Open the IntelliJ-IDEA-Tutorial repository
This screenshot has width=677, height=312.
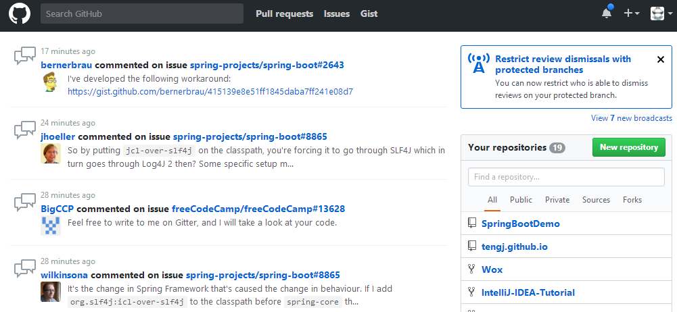click(528, 292)
